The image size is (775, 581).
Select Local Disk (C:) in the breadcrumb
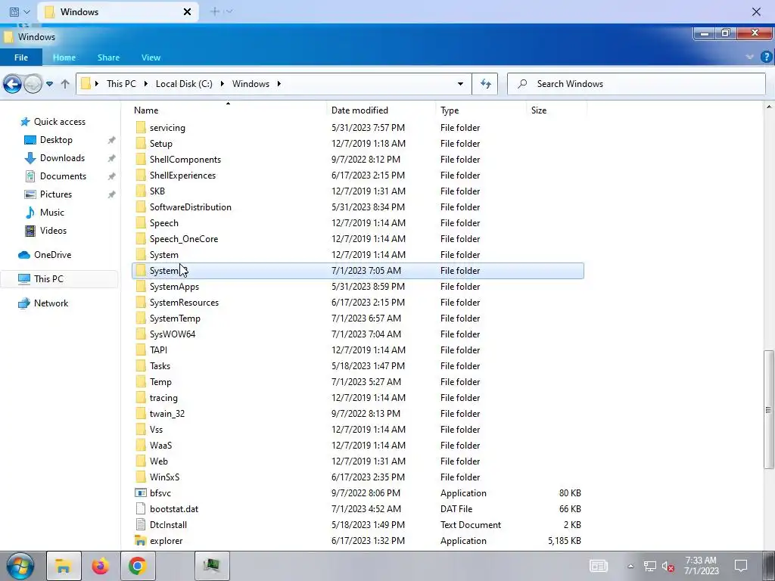tap(184, 84)
